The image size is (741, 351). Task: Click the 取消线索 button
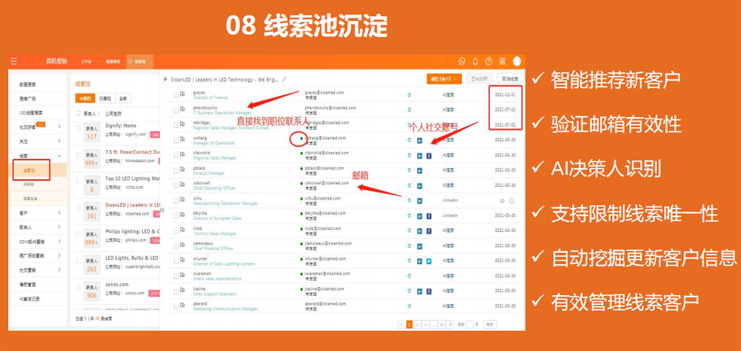(x=510, y=79)
